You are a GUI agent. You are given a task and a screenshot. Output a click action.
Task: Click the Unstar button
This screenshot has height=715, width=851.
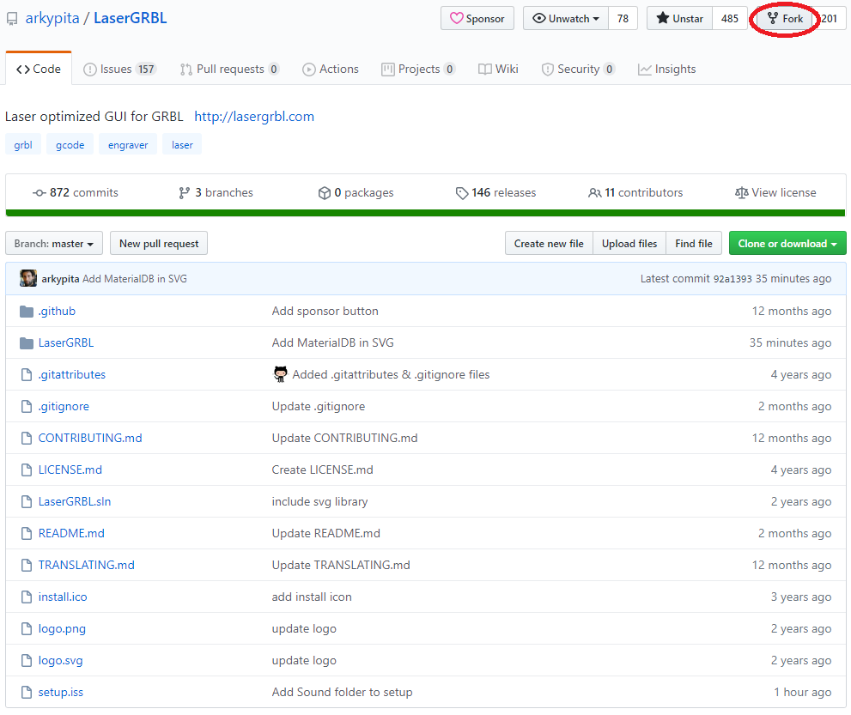point(679,18)
